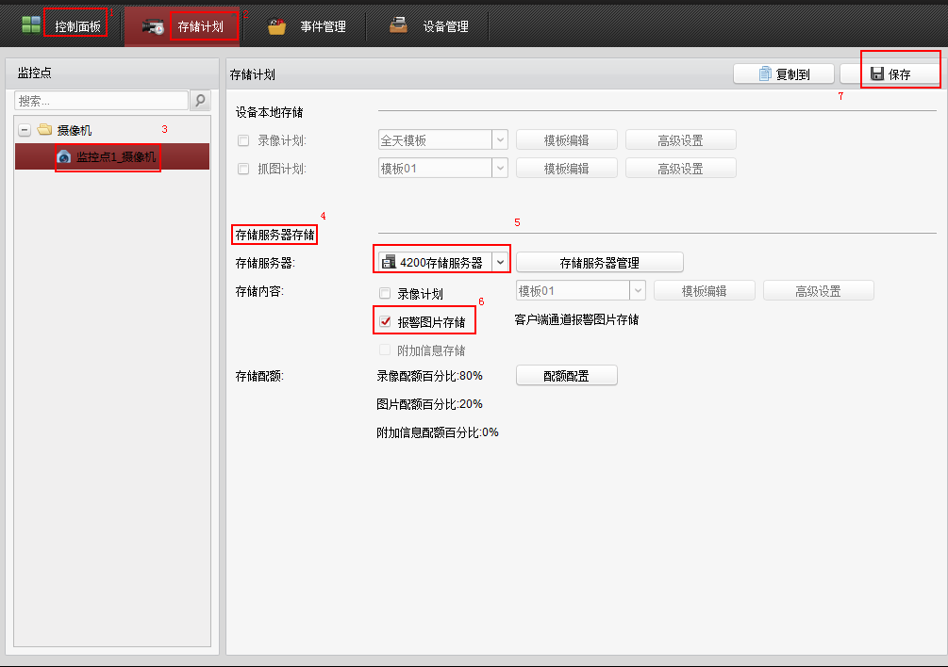The width and height of the screenshot is (948, 667).
Task: Click the 监控点1_摄像机 camera icon
Action: tap(64, 157)
